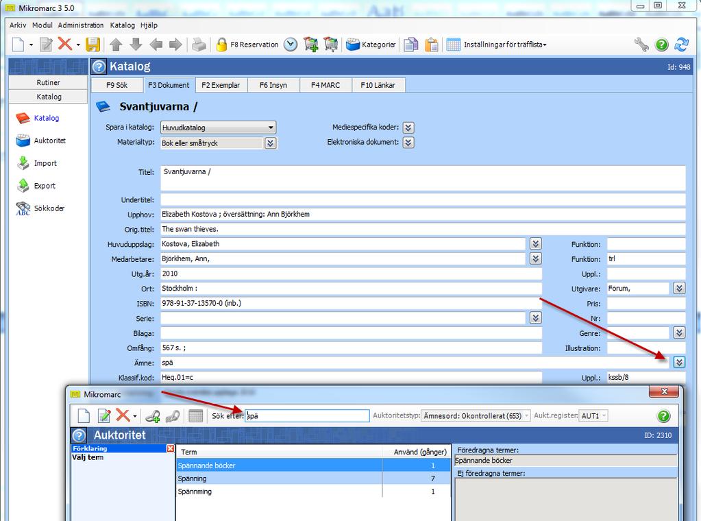Expand the Serie chevron button
Image resolution: width=701 pixels, height=521 pixels.
coord(536,318)
